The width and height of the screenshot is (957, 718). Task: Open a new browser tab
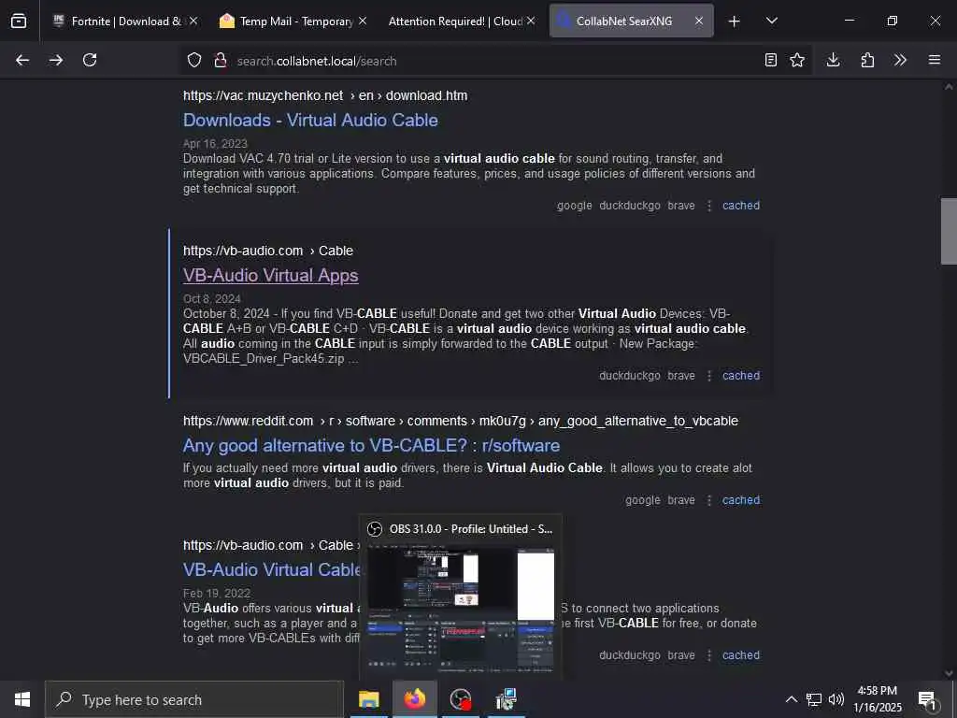(735, 22)
